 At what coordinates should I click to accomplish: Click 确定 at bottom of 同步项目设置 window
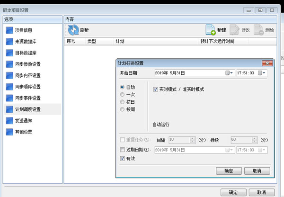pyautogui.click(x=233, y=192)
